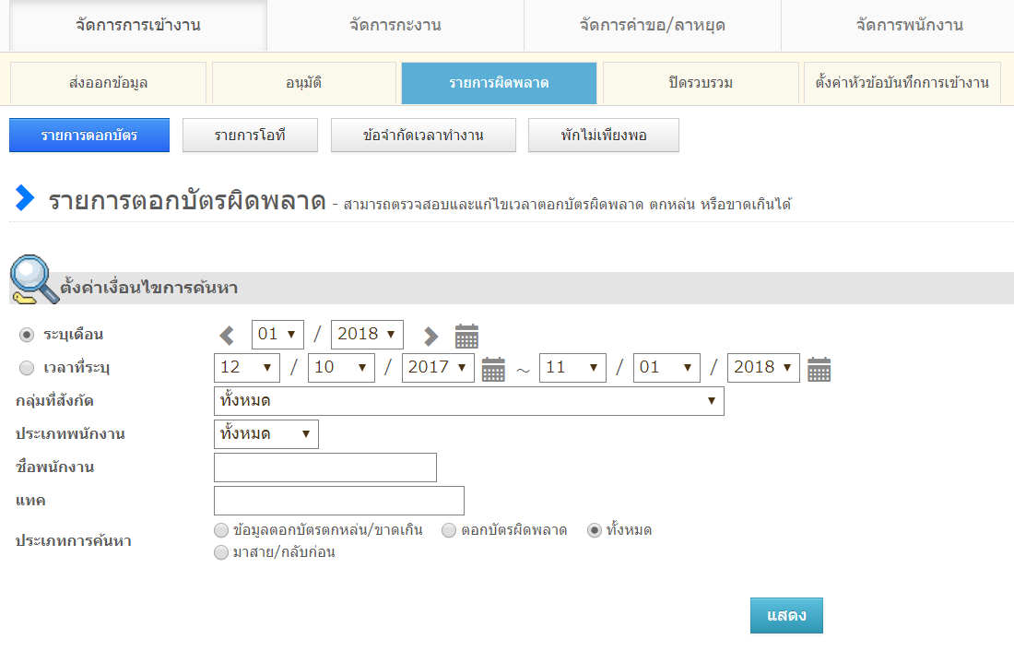Open calendar icon beside month selector

click(x=466, y=336)
